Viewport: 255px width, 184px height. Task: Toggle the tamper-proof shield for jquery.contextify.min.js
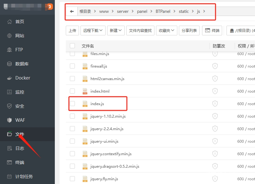click(215, 154)
